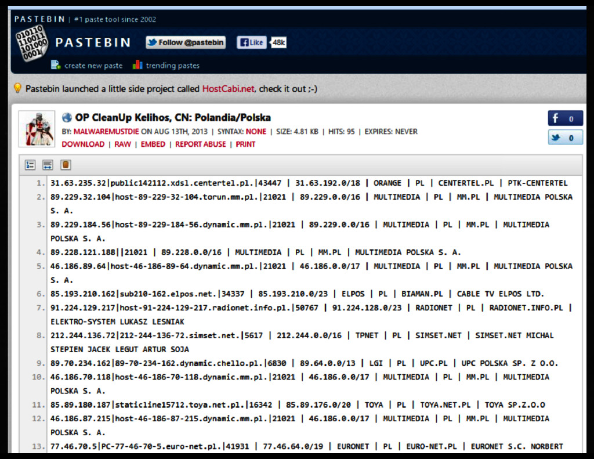Open the HostCabi.net link
The height and width of the screenshot is (459, 594).
click(228, 89)
